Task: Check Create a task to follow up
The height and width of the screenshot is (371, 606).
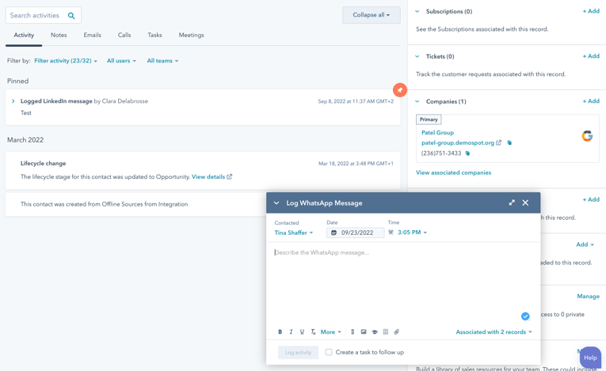Action: 329,352
